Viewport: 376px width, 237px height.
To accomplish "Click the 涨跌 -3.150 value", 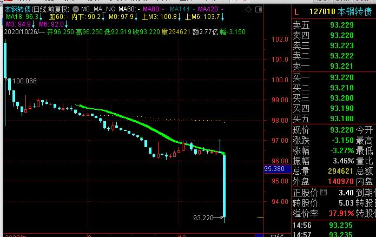I will pyautogui.click(x=342, y=140).
